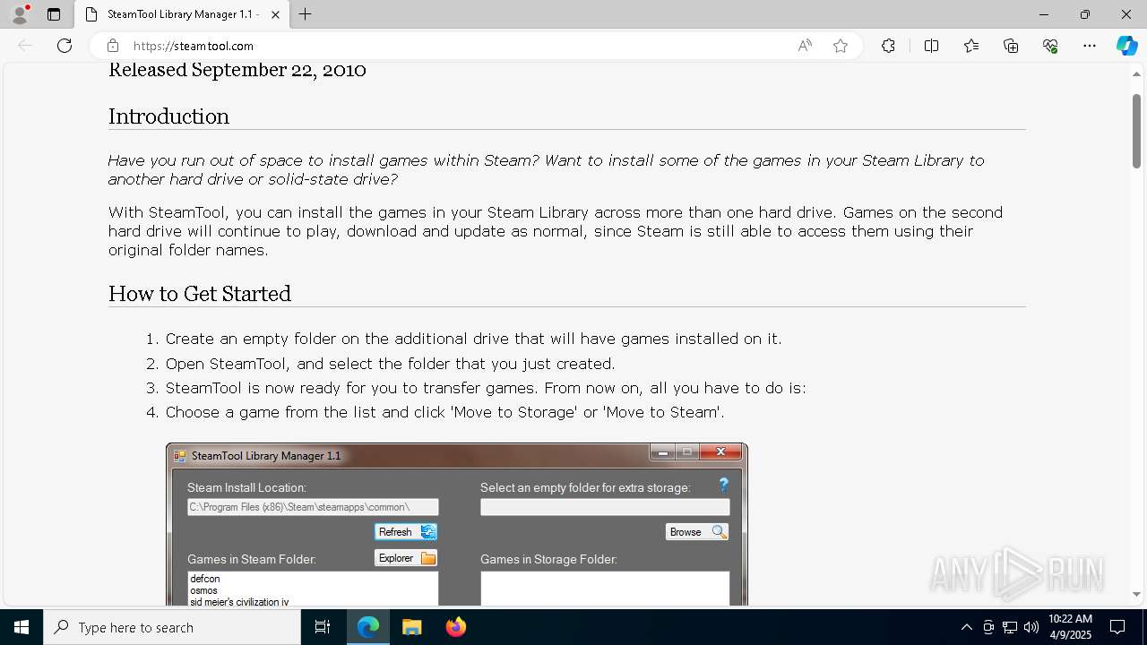Screen dimensions: 1147x645
Task: View site information lock icon
Action: pyautogui.click(x=113, y=46)
